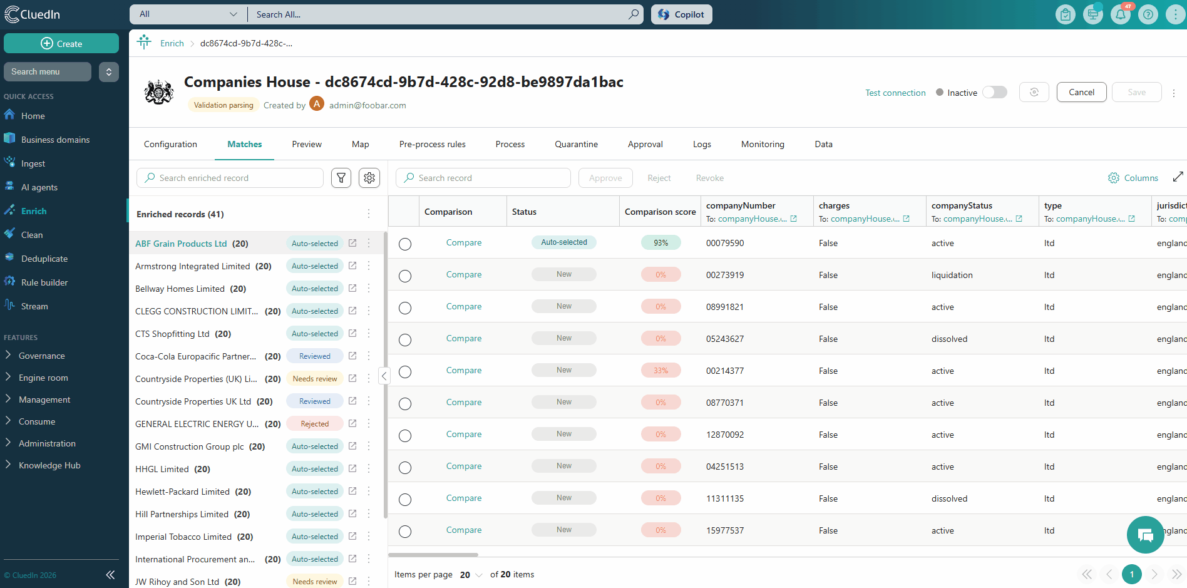
Task: Switch to the Monitoring tab
Action: [x=763, y=144]
